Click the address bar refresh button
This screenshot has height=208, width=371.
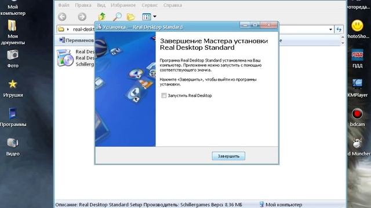[x=339, y=29]
